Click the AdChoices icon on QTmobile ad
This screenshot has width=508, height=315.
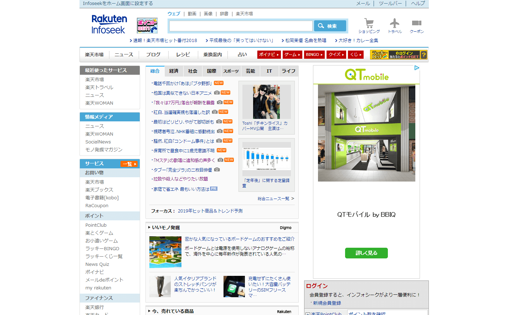(x=417, y=68)
